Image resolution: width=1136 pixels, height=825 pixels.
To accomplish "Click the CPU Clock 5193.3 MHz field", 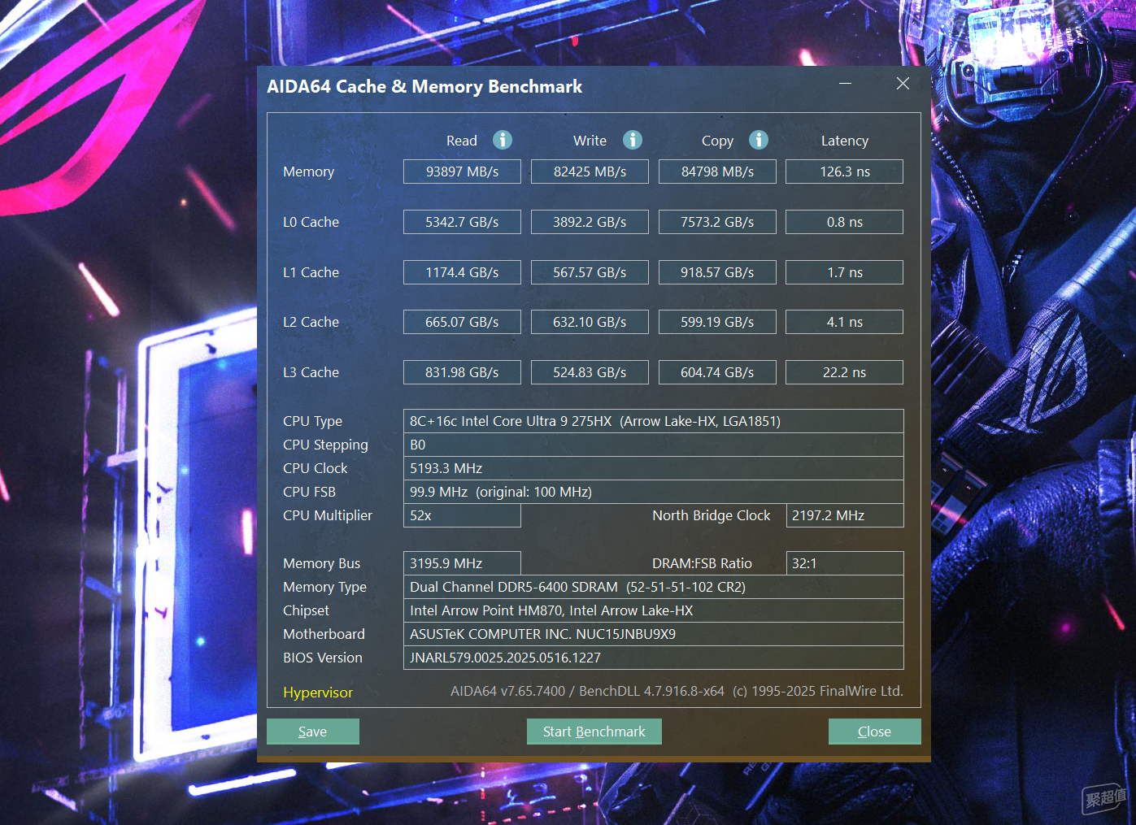I will [654, 468].
